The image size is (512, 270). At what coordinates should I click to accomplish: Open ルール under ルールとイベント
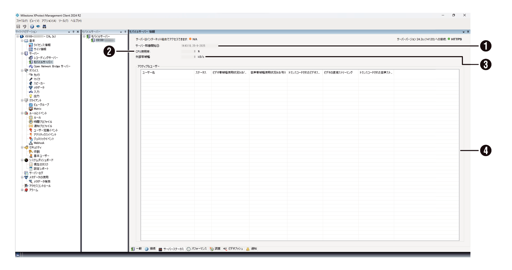coord(37,118)
